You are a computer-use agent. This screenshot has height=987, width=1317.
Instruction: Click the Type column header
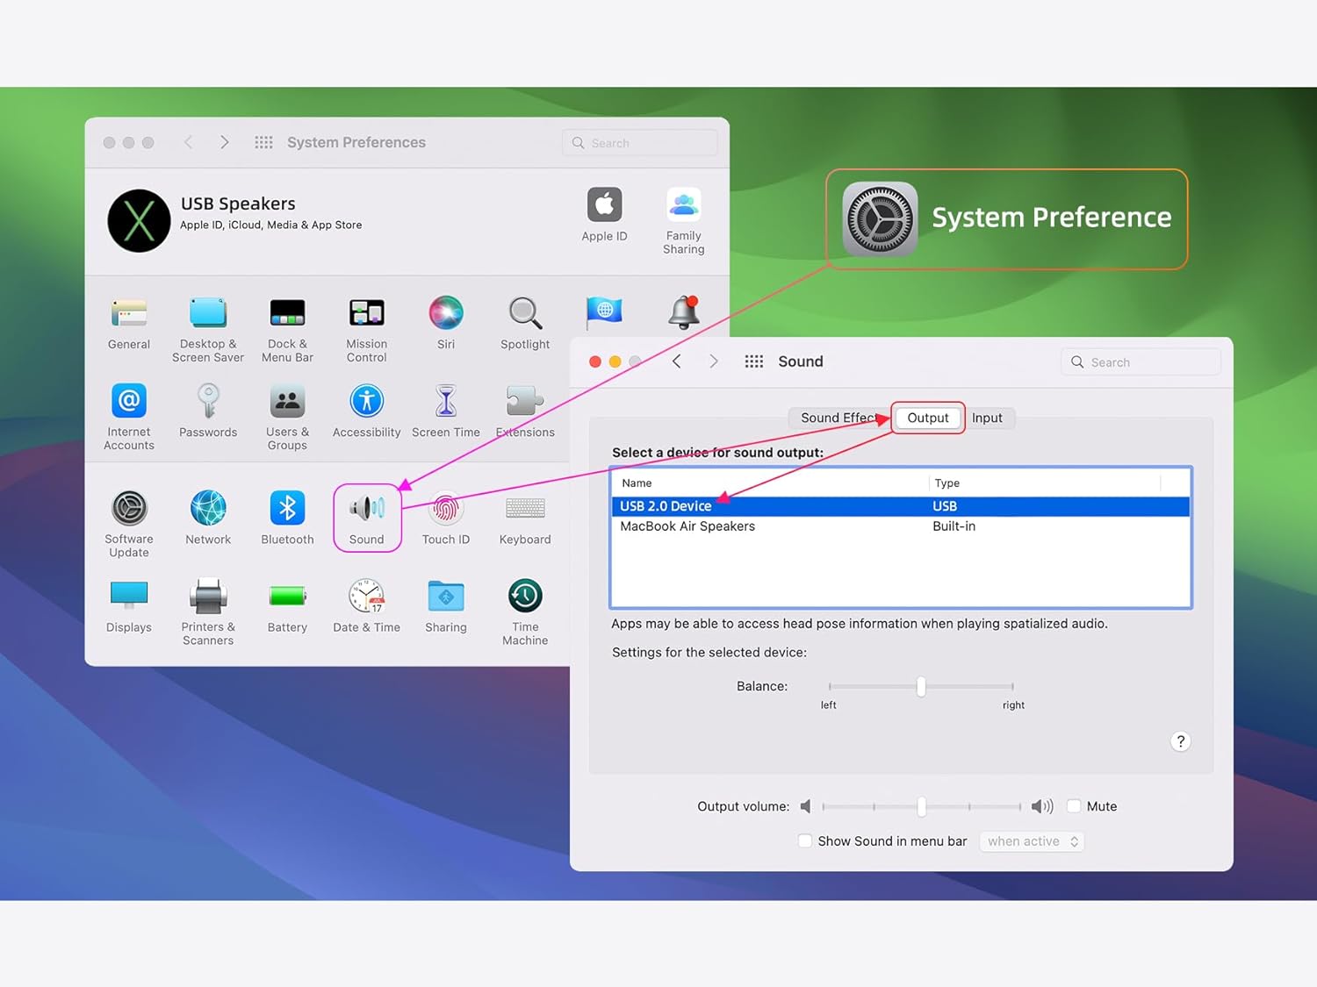pos(1045,483)
